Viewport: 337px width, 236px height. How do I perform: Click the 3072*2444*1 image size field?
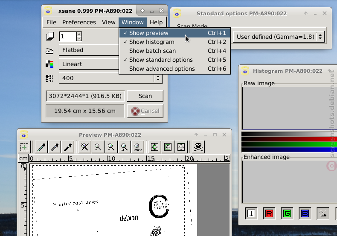[x=85, y=96]
